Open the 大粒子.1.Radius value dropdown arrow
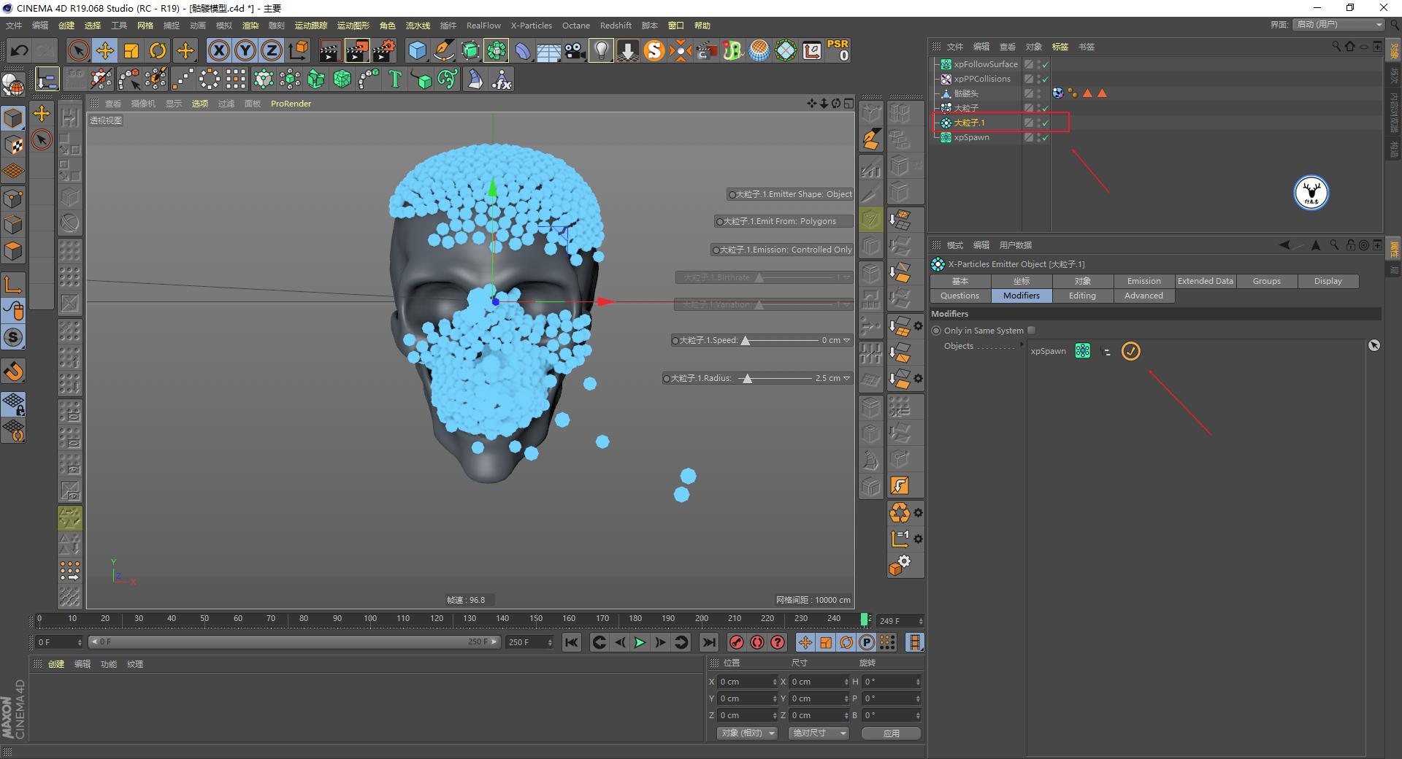The image size is (1402, 759). [x=847, y=378]
